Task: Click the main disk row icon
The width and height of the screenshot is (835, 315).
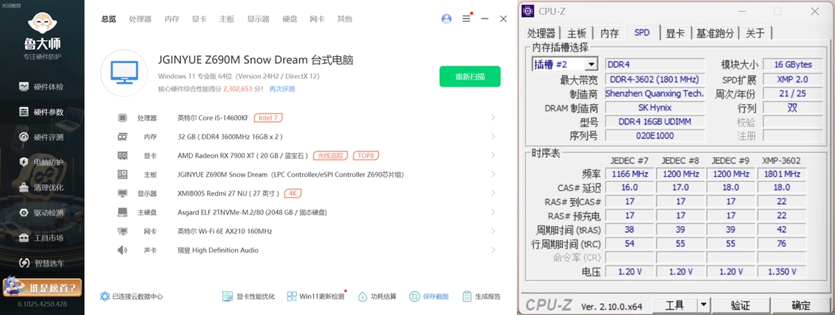Action: pyautogui.click(x=122, y=212)
